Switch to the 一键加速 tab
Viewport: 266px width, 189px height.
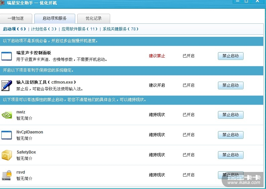click(16, 18)
